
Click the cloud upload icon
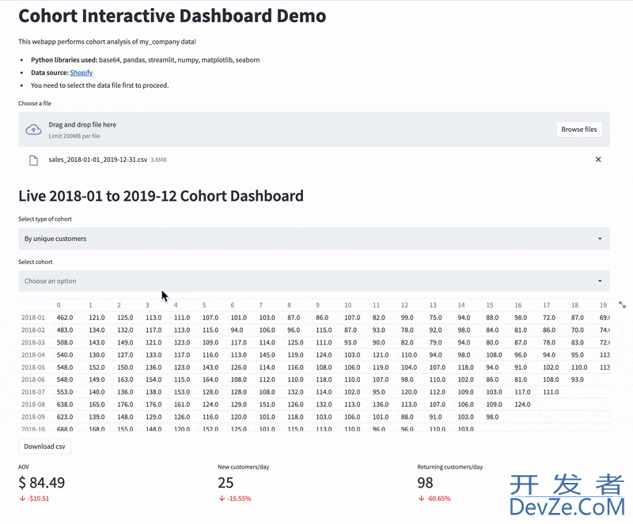coord(33,130)
